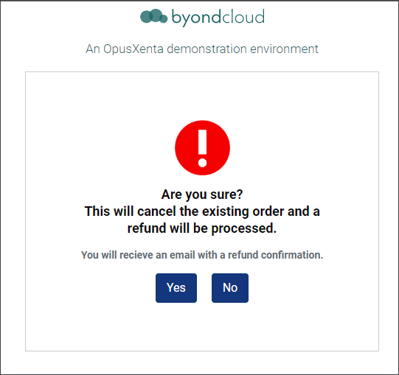Click the word 'email' in the notice
399x375 pixels.
[x=182, y=255]
